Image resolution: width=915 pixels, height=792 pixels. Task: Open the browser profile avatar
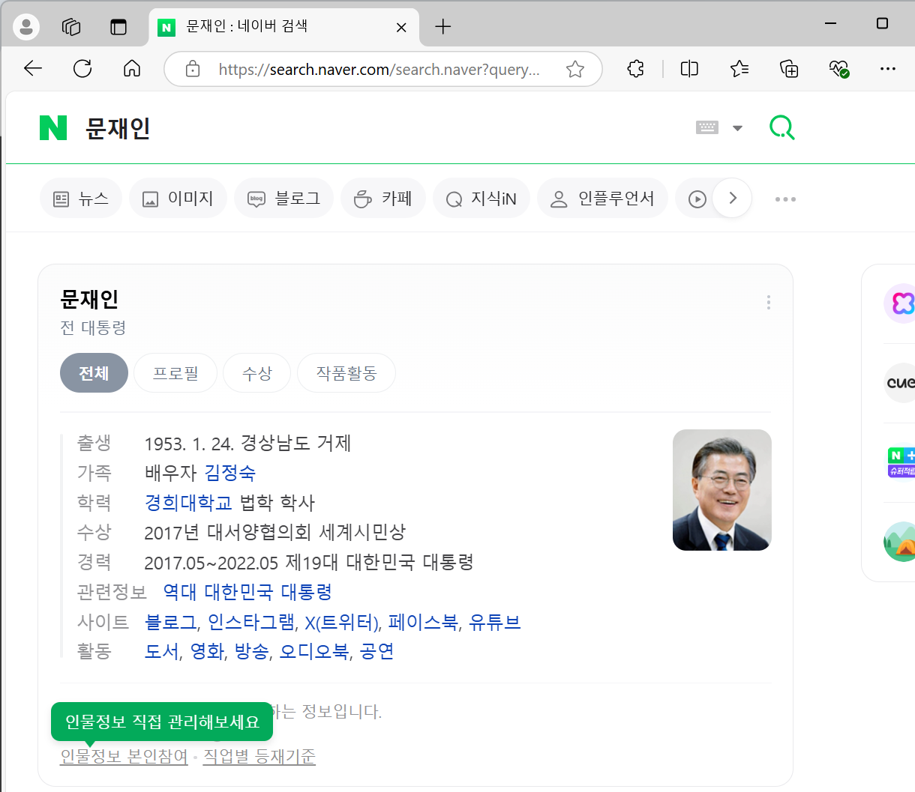26,27
